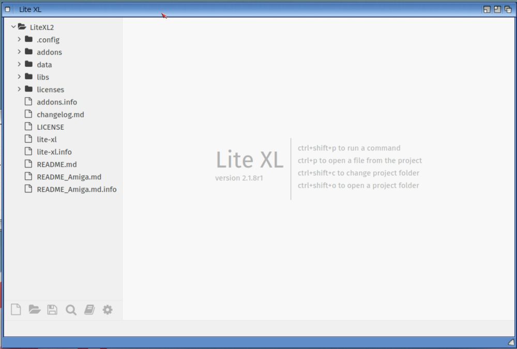Open the README_Amiga.md.info file
Image resolution: width=517 pixels, height=349 pixels.
(77, 189)
